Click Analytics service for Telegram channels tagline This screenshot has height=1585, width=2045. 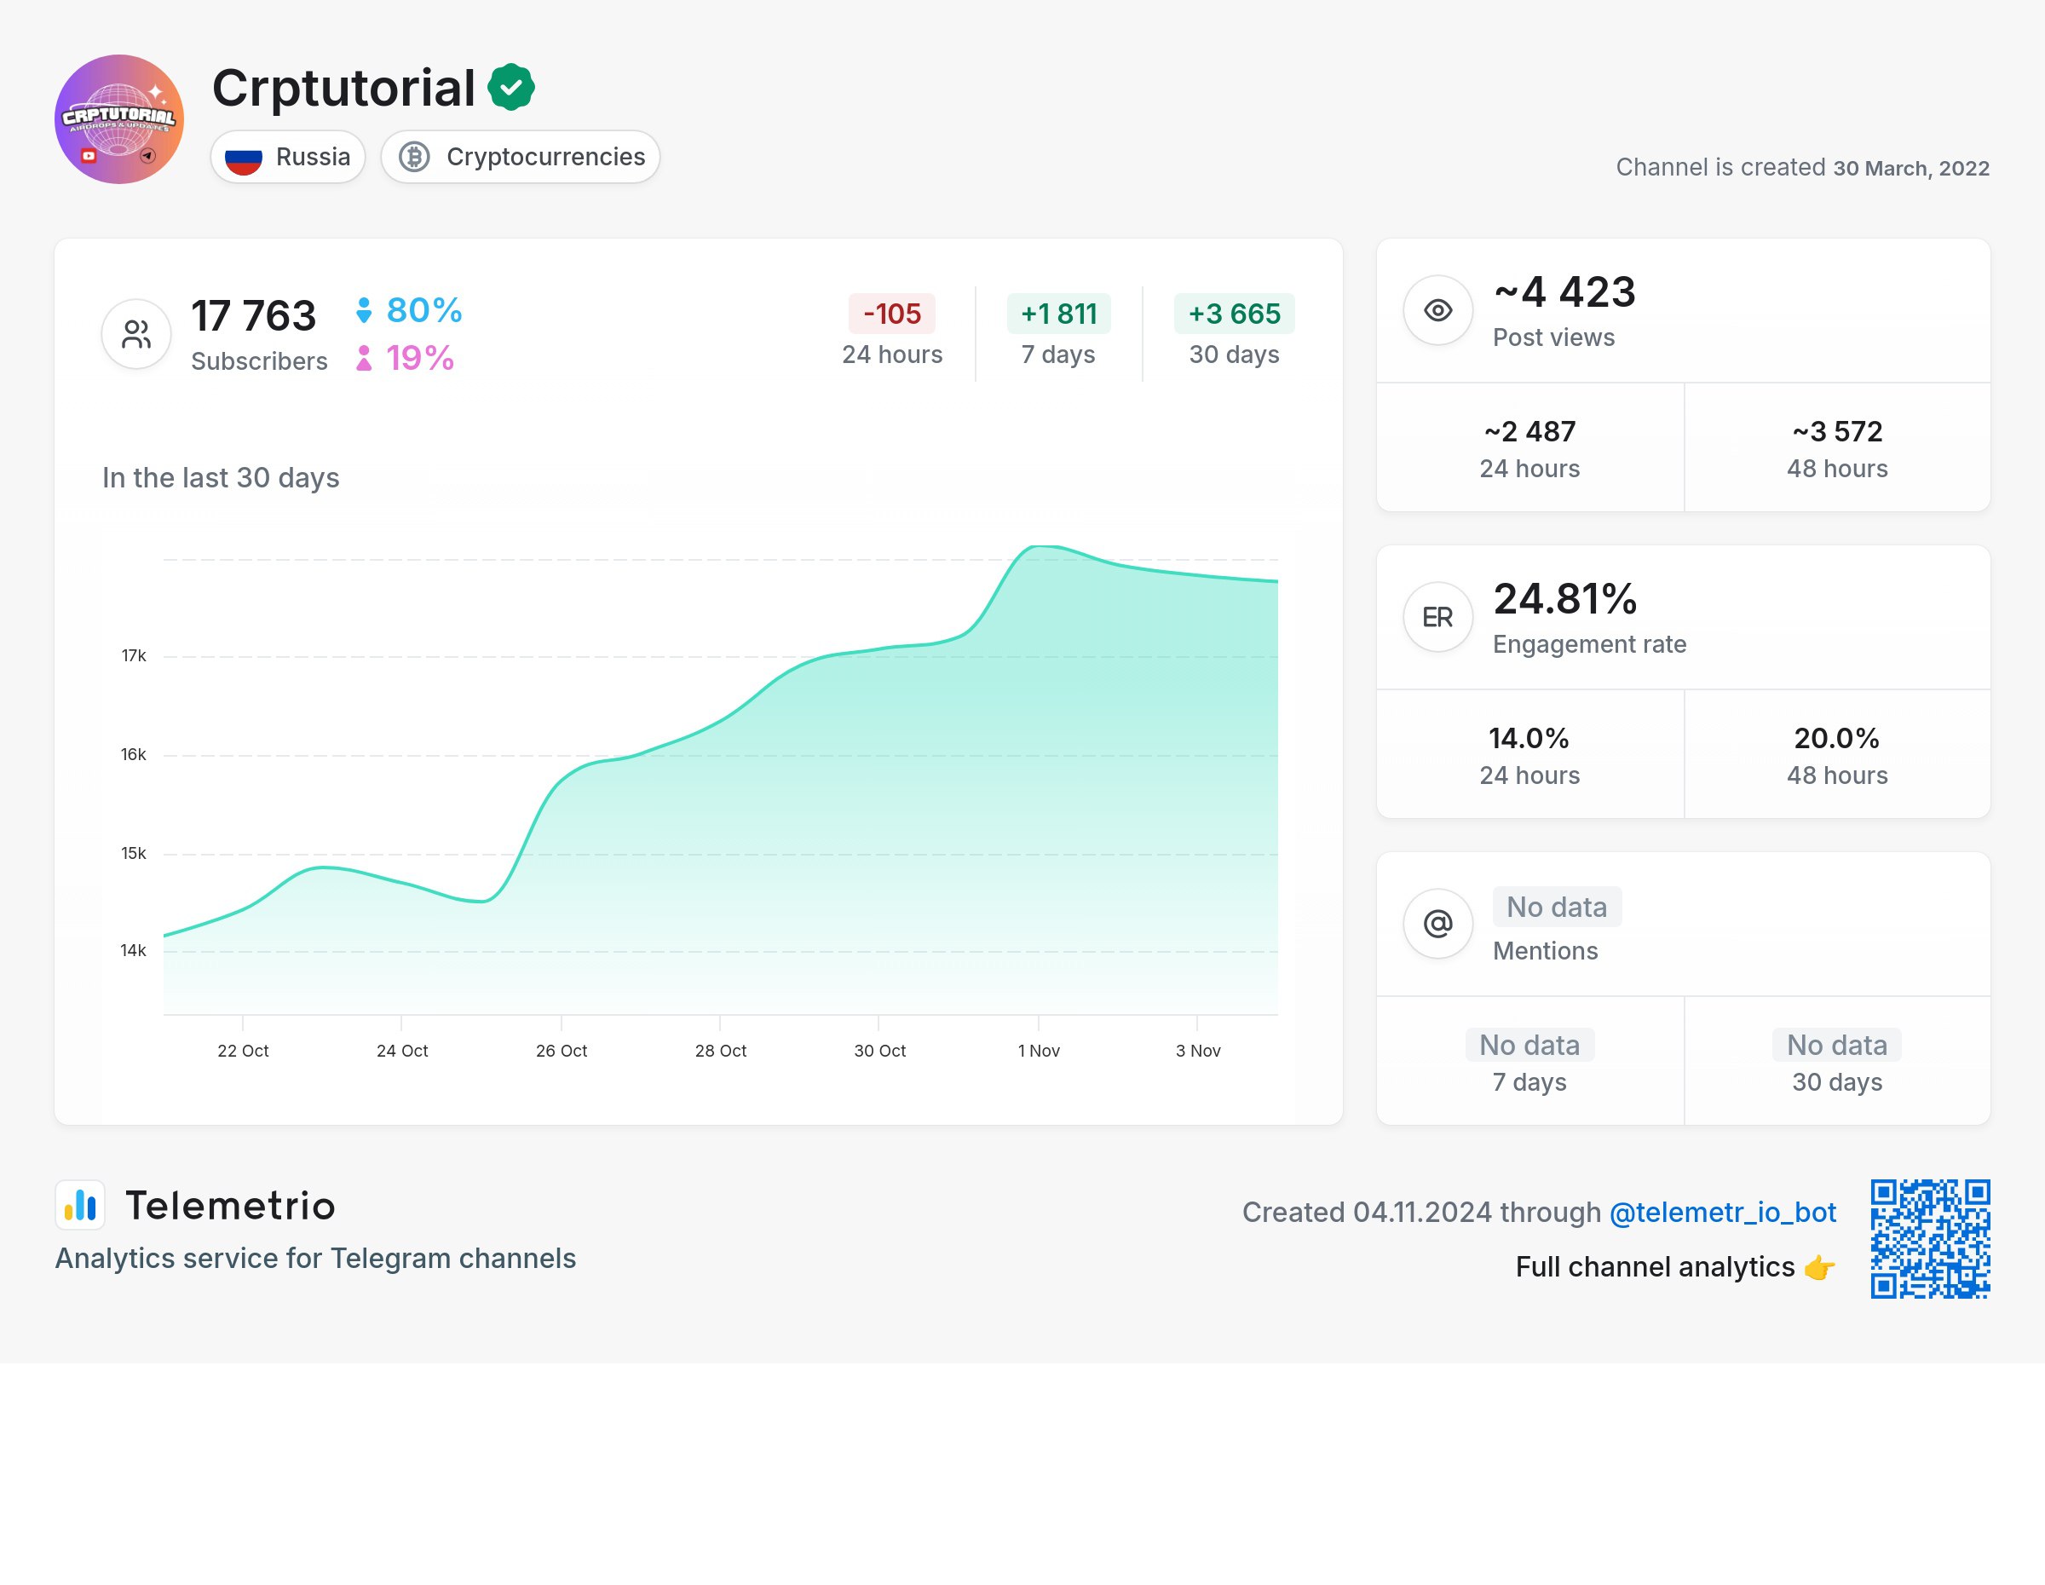[x=315, y=1259]
